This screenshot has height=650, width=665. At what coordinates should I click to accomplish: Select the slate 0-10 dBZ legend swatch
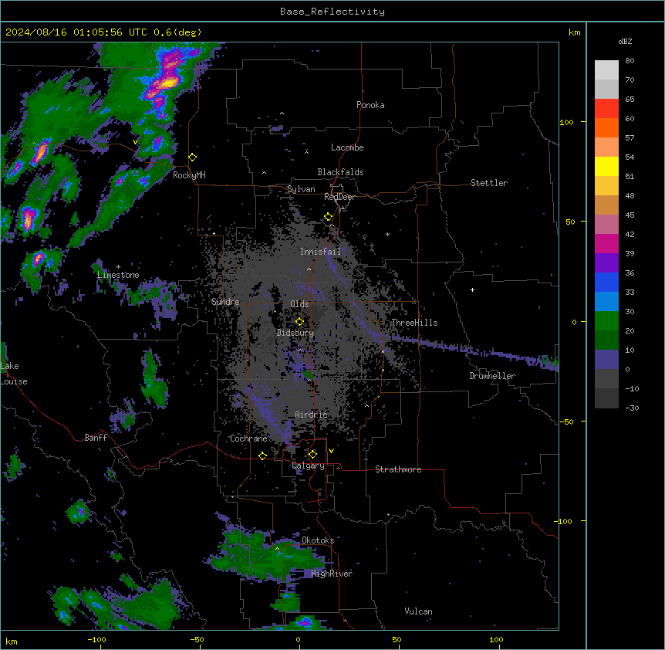coord(606,360)
